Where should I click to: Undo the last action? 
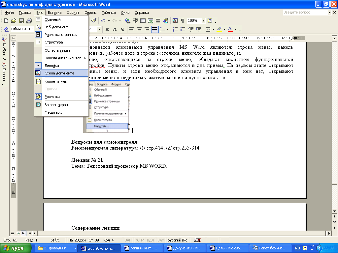pos(103,21)
